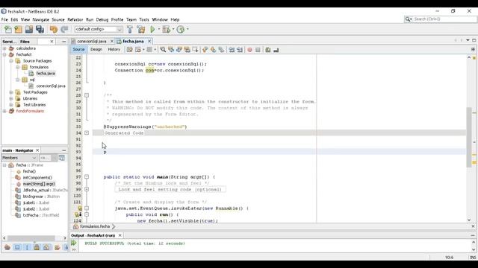The width and height of the screenshot is (478, 268).
Task: Click the Find Selection magnifier in the editor toolbar
Action: click(163, 50)
